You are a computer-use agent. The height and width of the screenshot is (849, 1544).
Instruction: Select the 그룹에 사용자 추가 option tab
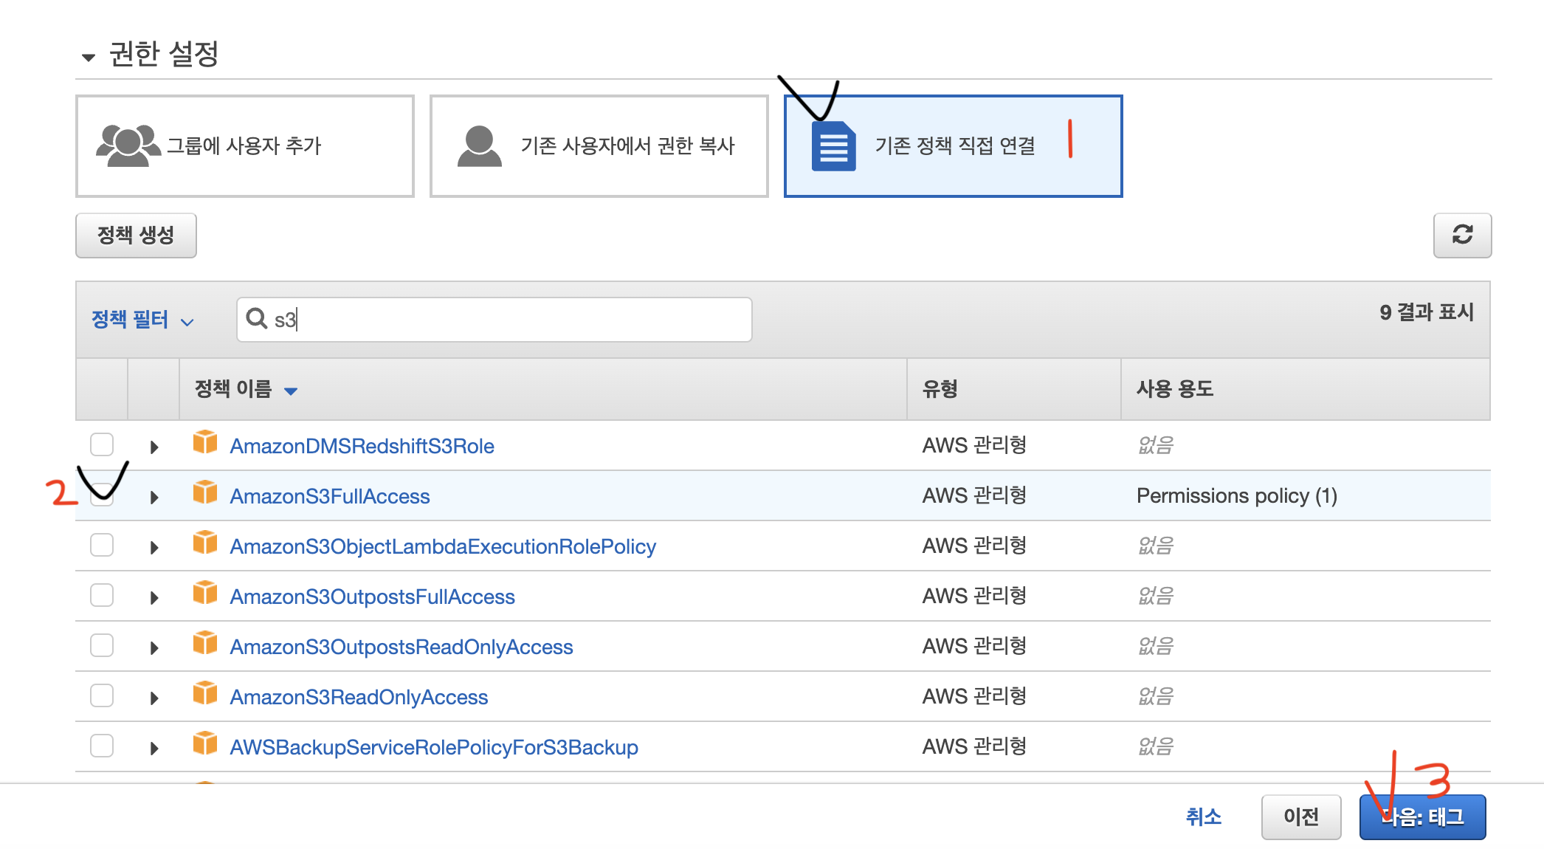click(x=244, y=146)
